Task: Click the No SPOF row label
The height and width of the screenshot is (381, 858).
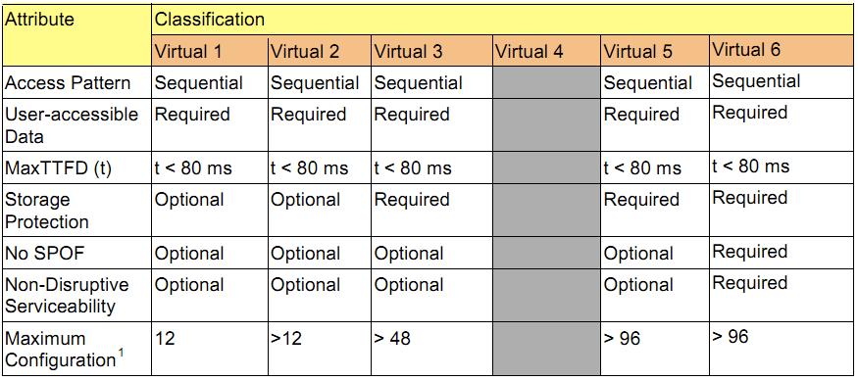Action: (x=76, y=253)
